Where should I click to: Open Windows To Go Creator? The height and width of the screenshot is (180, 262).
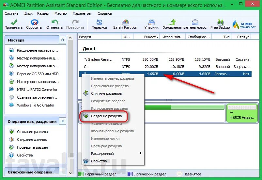(31, 105)
